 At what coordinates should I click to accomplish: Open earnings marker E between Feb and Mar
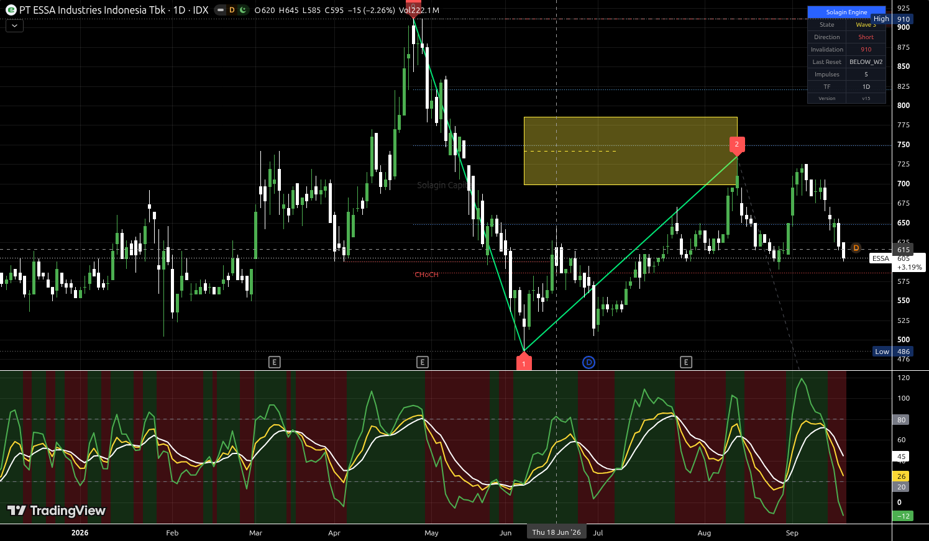tap(274, 361)
